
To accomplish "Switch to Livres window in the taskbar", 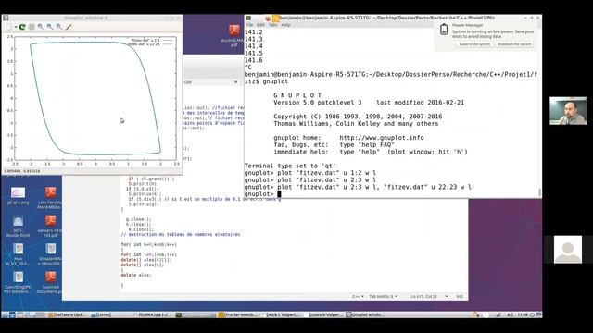I will (x=101, y=314).
